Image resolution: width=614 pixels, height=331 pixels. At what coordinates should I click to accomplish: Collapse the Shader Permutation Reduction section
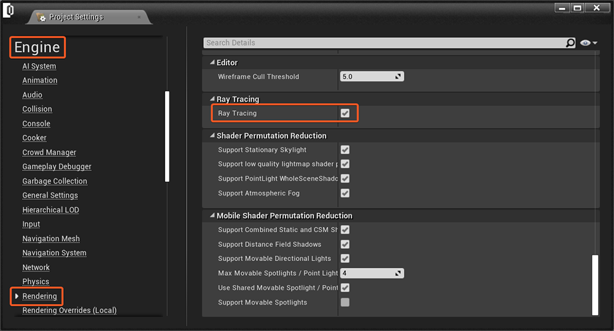(x=212, y=135)
